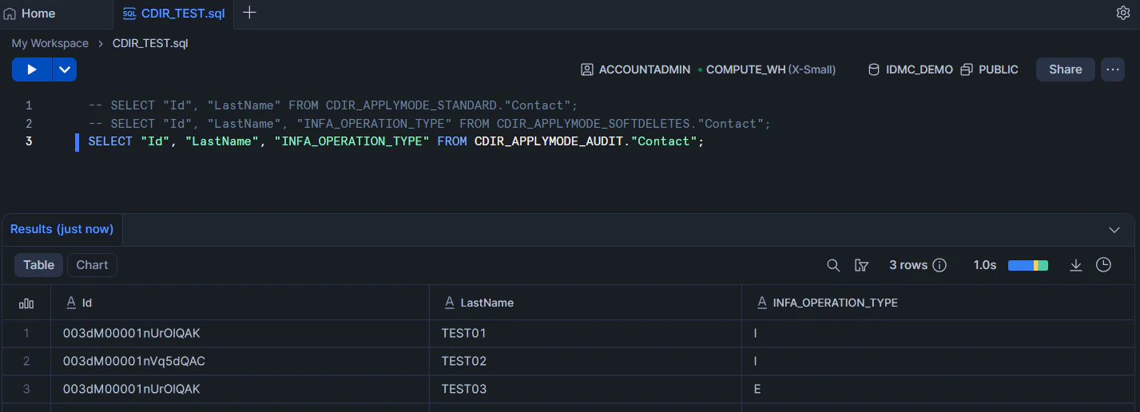The image size is (1140, 412).
Task: Navigate to My Workspace breadcrumb
Action: [50, 43]
